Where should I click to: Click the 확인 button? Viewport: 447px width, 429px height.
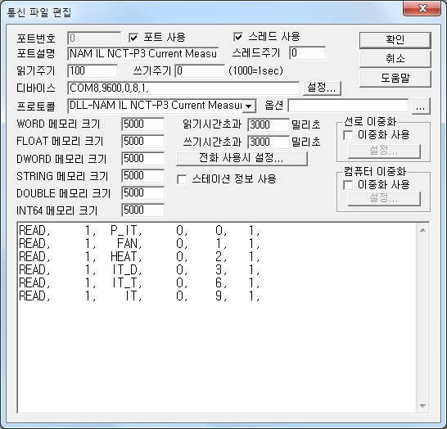(395, 40)
